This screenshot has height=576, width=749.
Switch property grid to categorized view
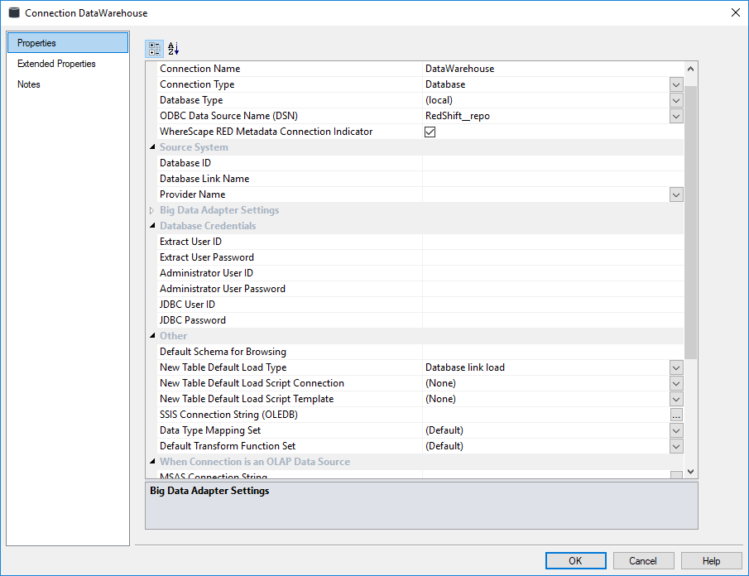click(154, 49)
